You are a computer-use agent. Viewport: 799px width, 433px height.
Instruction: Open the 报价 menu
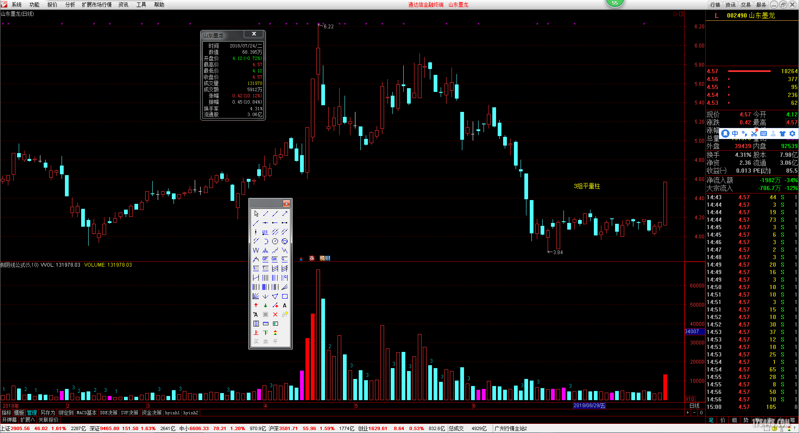52,5
